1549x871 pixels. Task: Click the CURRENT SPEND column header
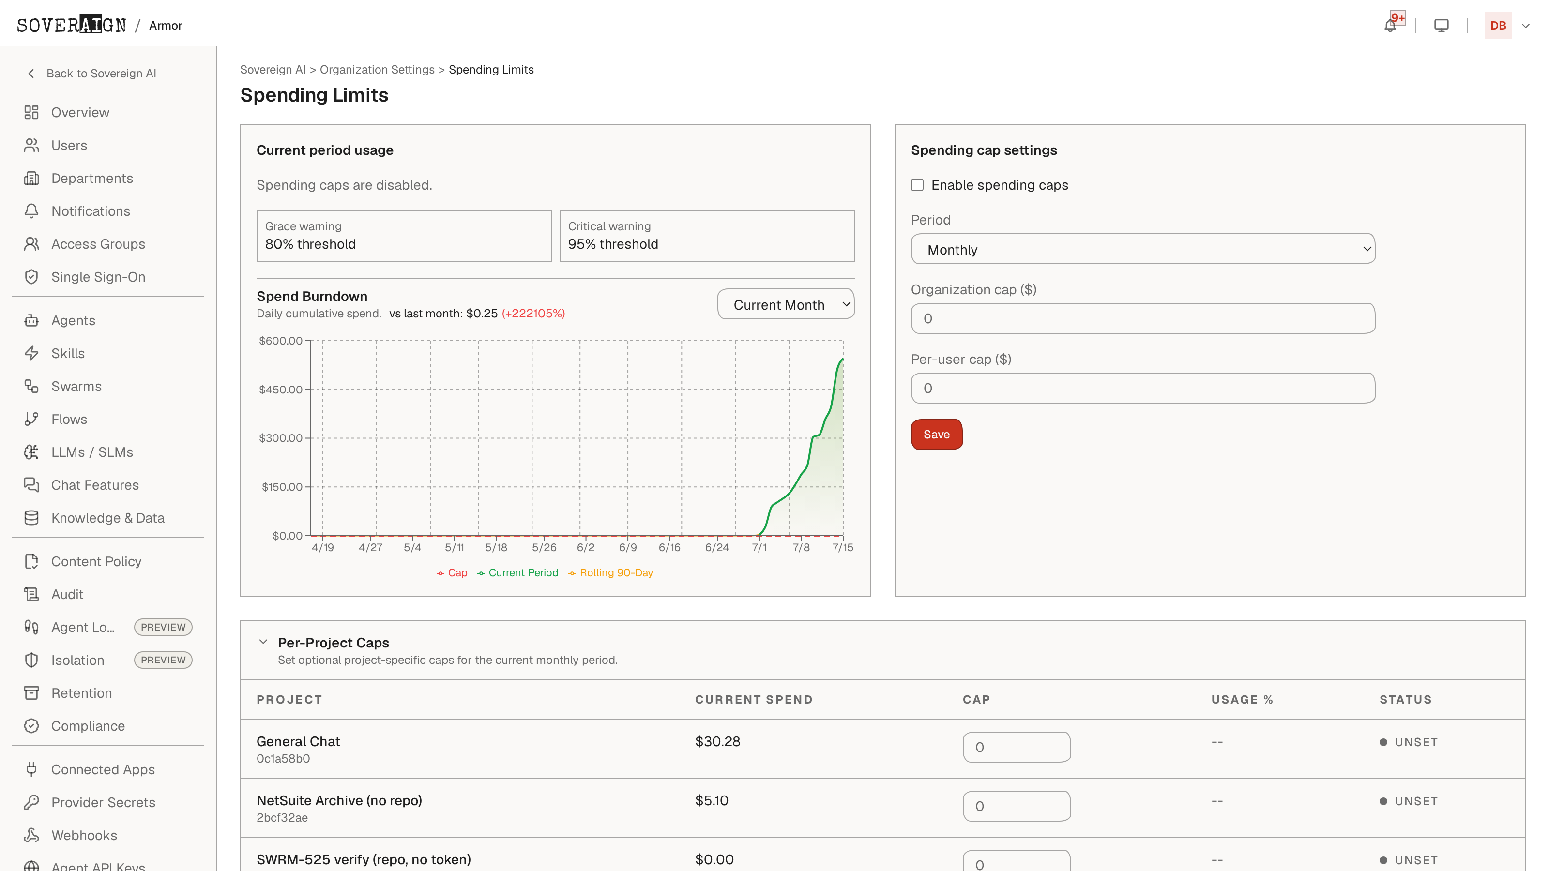click(x=754, y=700)
